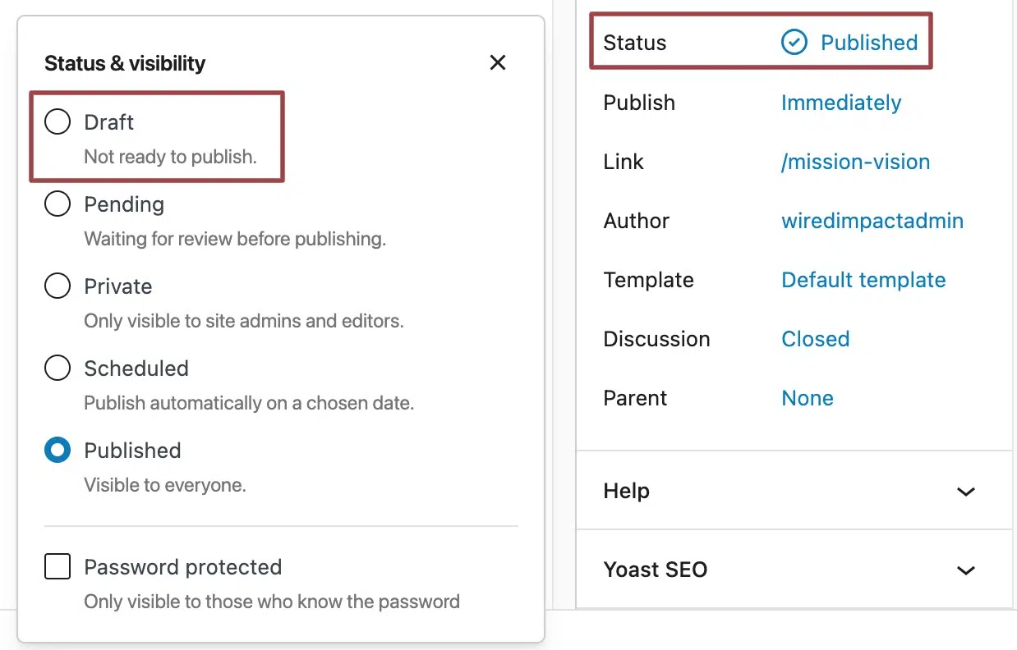Click the Published status link
The height and width of the screenshot is (650, 1017).
pyautogui.click(x=869, y=43)
